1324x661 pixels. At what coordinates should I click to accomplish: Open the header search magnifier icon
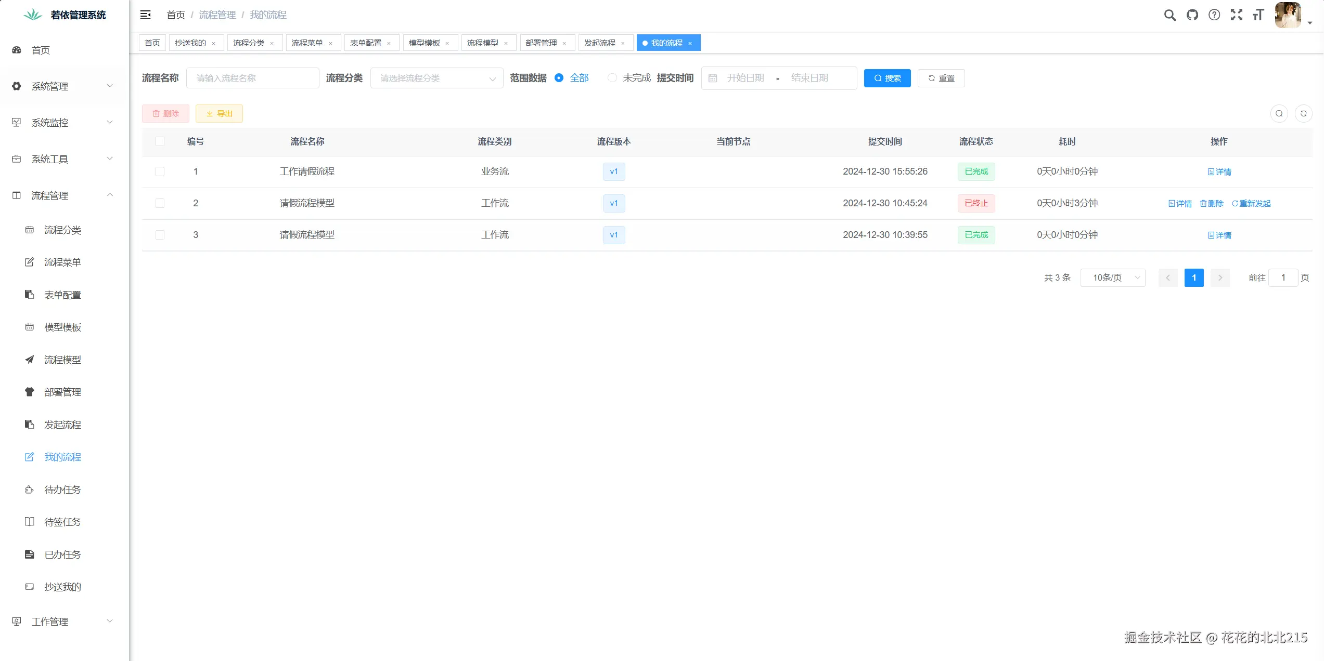point(1169,15)
